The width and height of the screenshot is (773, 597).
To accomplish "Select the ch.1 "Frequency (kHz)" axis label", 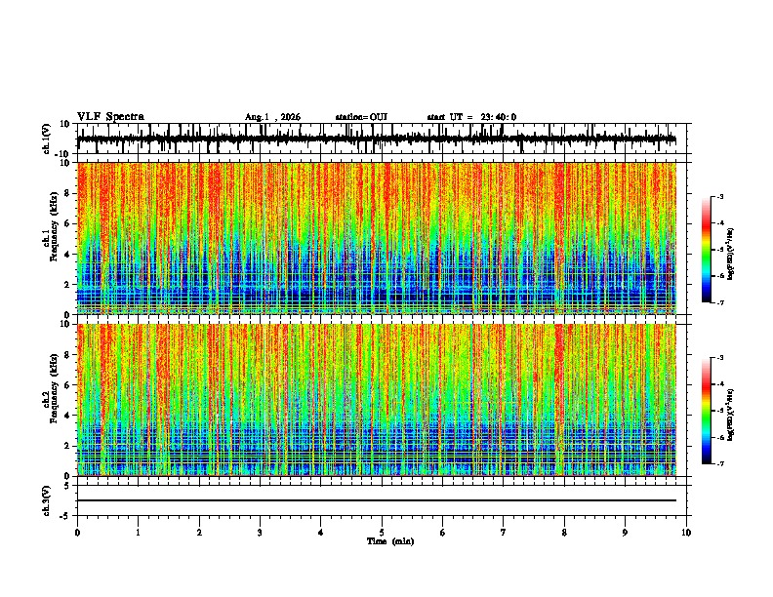I will pyautogui.click(x=54, y=226).
